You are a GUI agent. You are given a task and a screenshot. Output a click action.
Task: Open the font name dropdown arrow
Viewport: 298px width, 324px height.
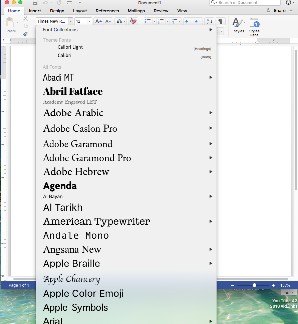click(70, 21)
